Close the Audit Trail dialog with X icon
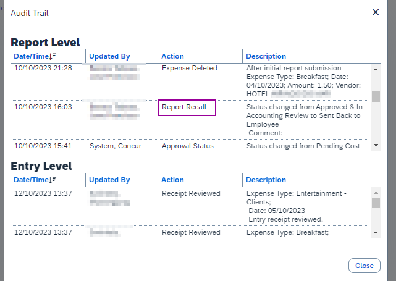 coord(376,12)
